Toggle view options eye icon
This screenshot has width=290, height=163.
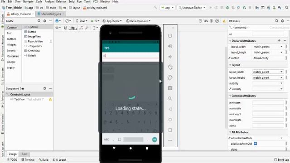tap(58, 28)
